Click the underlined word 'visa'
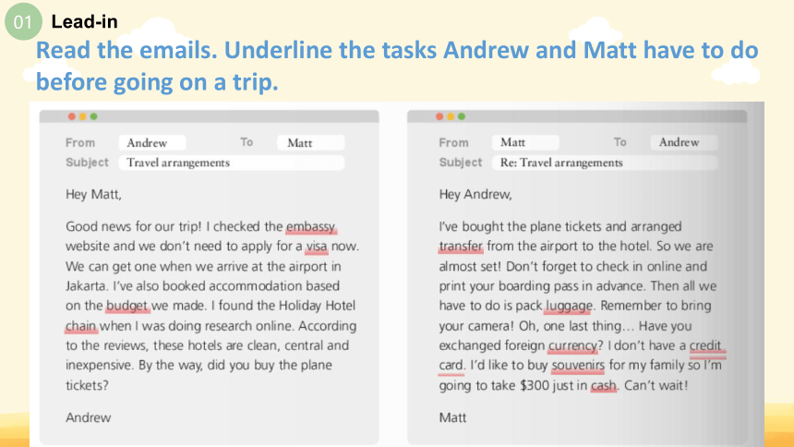The image size is (794, 447). pyautogui.click(x=317, y=247)
